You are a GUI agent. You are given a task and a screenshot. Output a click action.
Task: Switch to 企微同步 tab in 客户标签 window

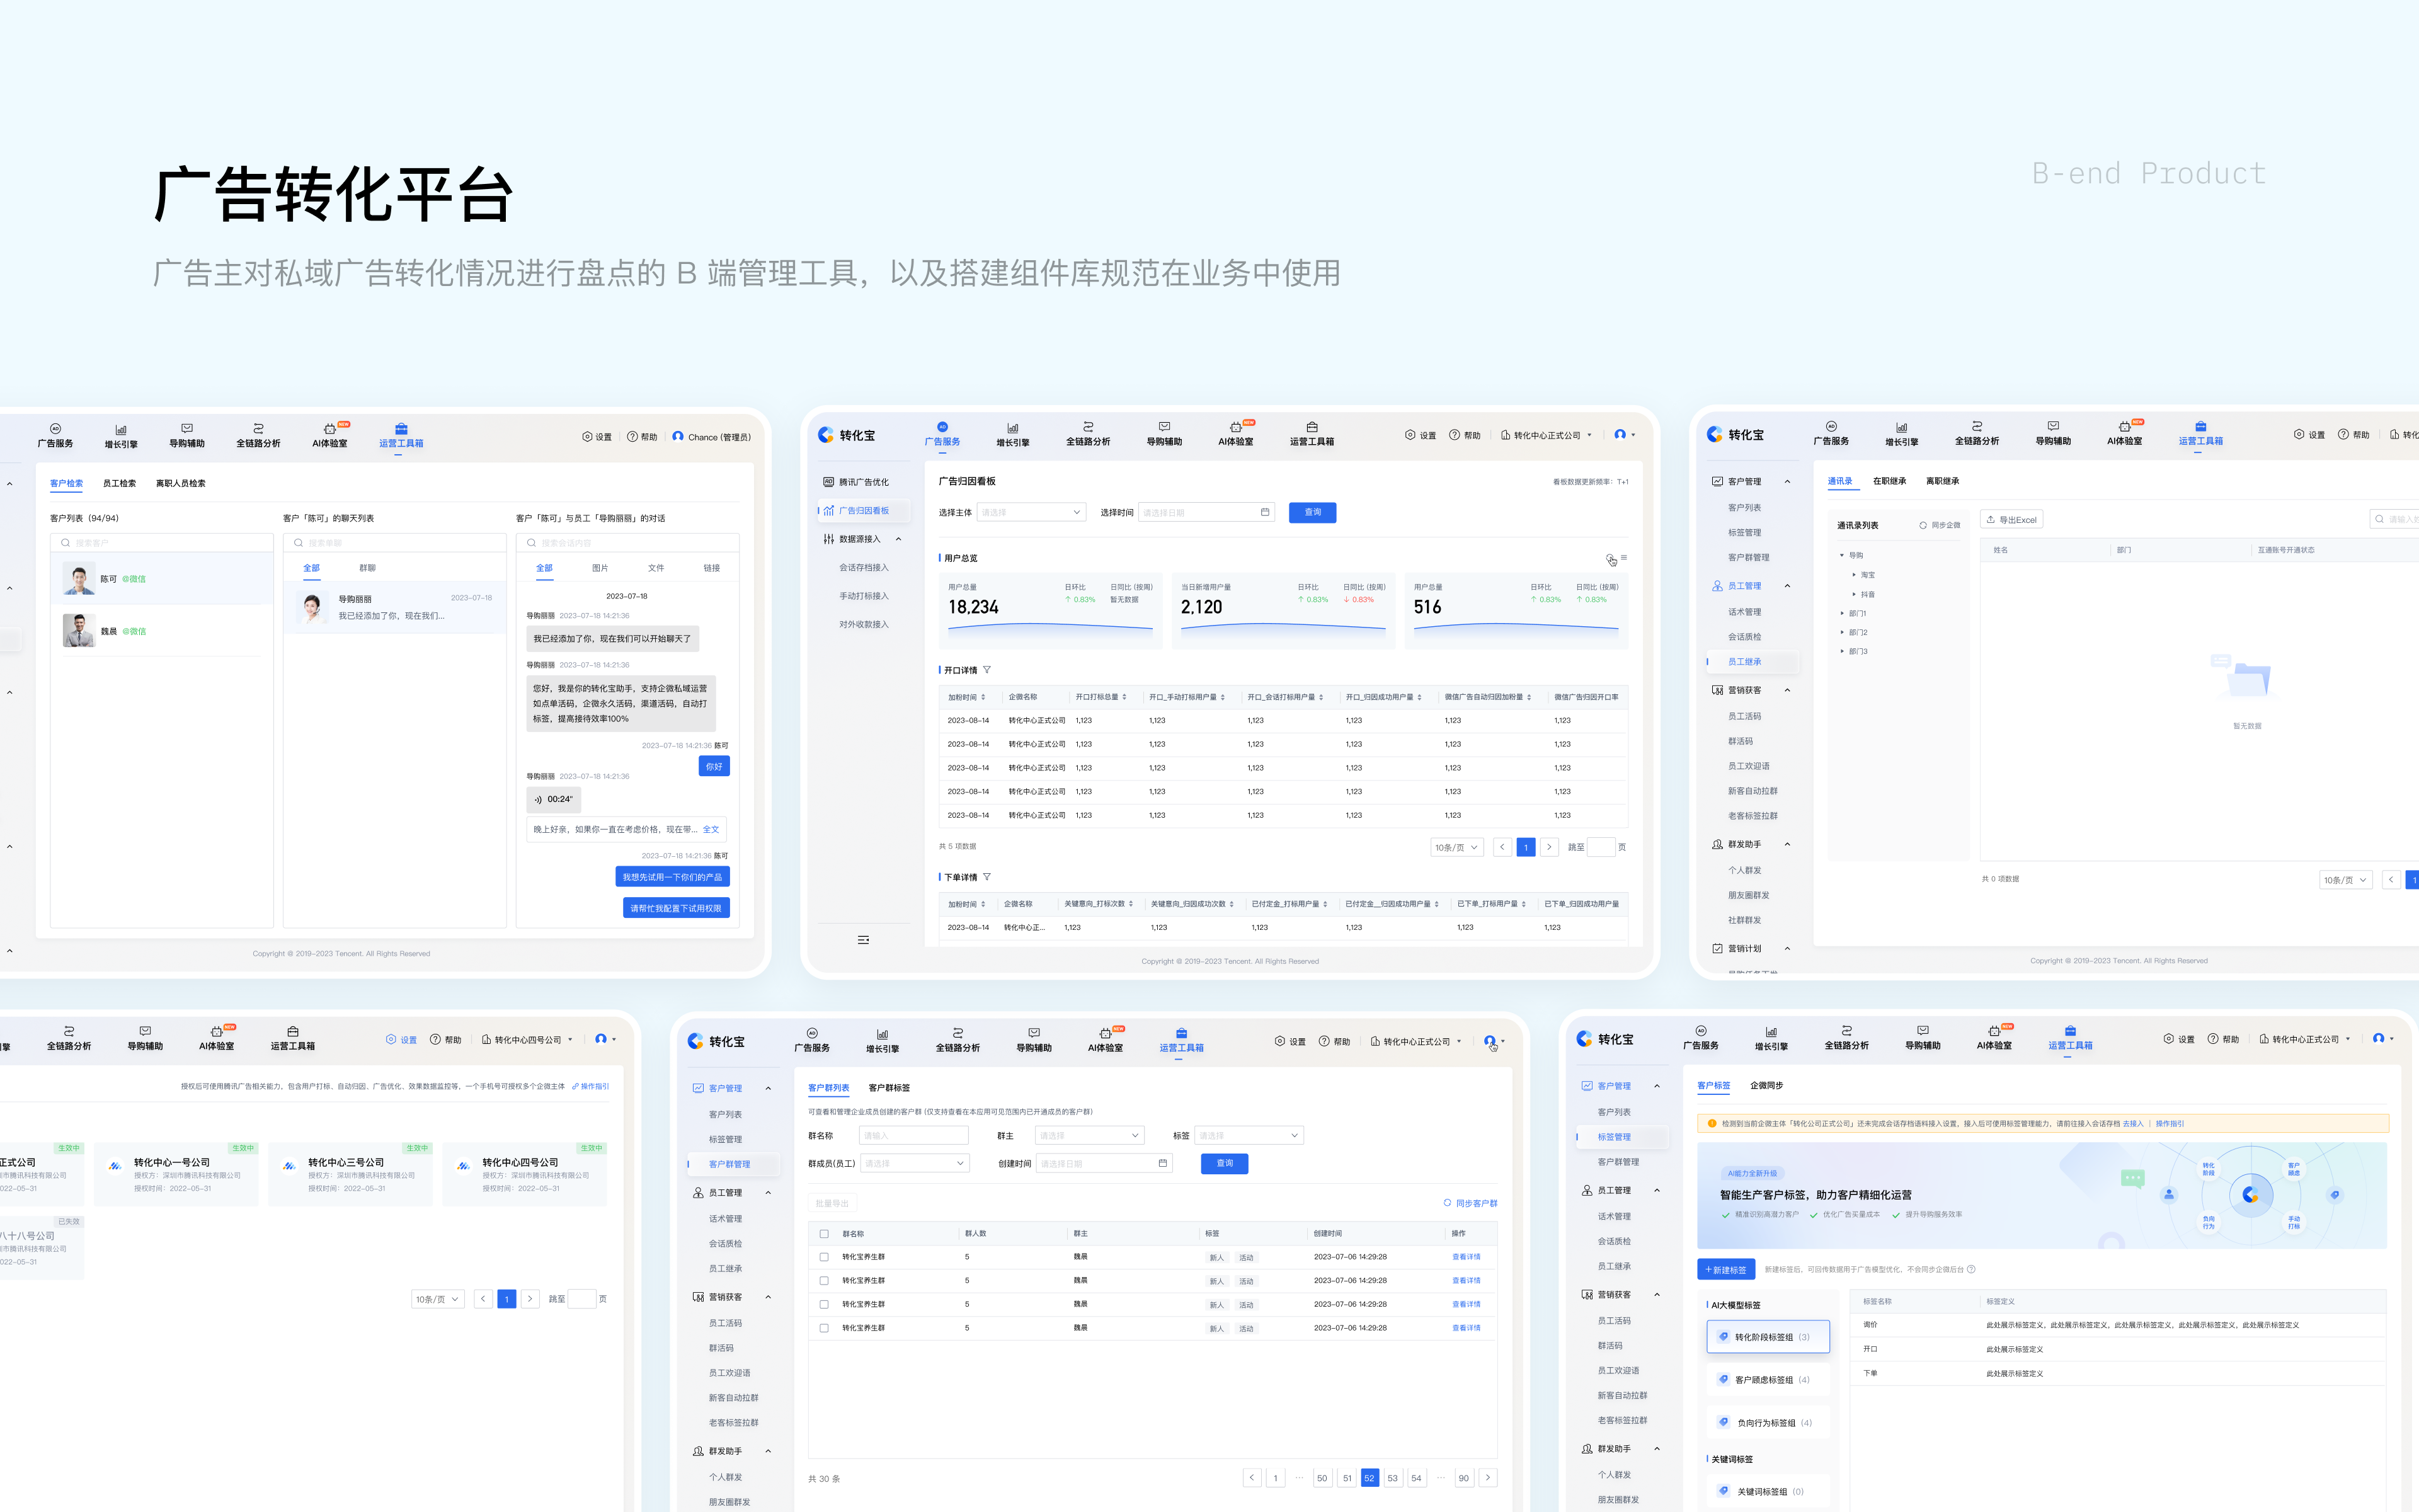pos(1766,1085)
